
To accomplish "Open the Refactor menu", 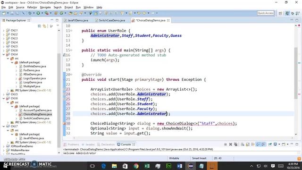I will coord(32,8).
